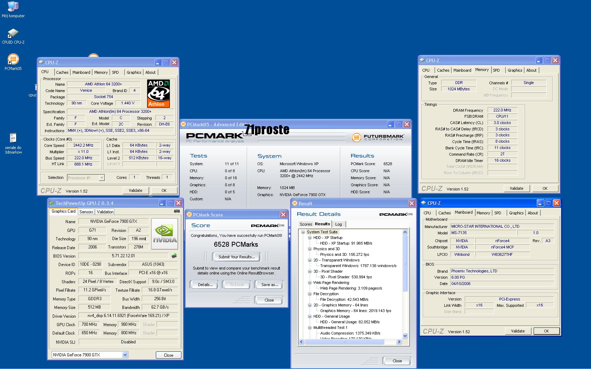The width and height of the screenshot is (591, 369).
Task: Click the GPU-Z screenshot camera icon
Action: [177, 211]
